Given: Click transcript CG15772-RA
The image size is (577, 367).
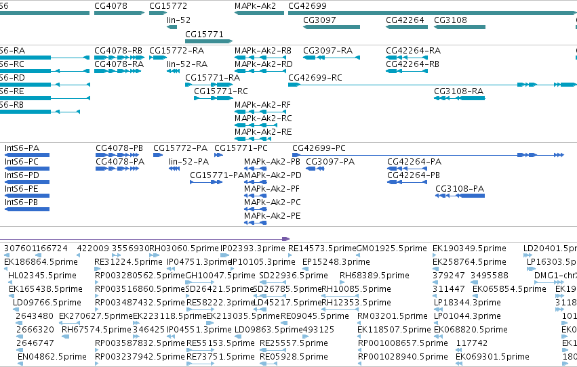Looking at the screenshot, I should pyautogui.click(x=158, y=58).
